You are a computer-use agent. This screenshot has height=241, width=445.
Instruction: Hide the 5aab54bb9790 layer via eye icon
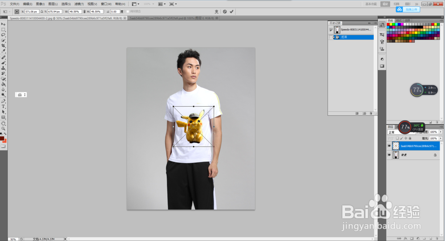pyautogui.click(x=389, y=146)
